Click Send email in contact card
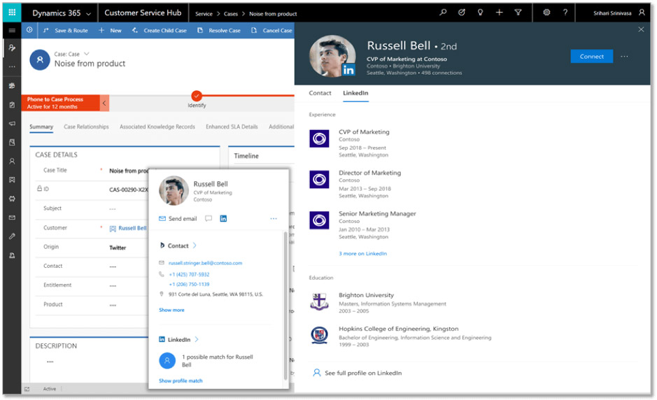This screenshot has height=400, width=657. click(x=178, y=219)
